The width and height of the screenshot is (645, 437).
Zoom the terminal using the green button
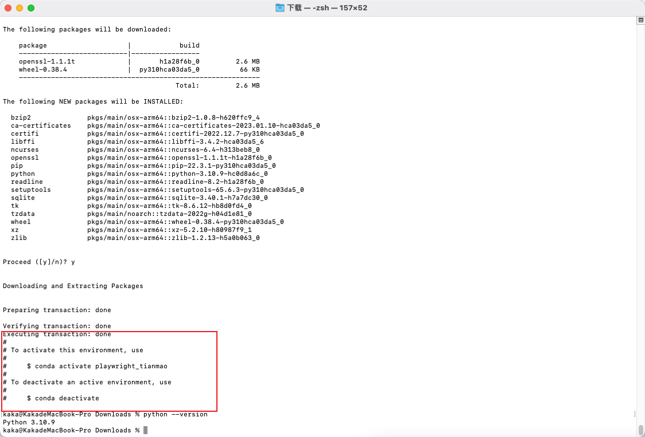point(31,8)
